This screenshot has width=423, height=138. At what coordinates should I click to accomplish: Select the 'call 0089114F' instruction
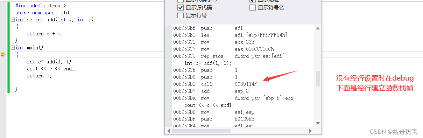[215, 84]
